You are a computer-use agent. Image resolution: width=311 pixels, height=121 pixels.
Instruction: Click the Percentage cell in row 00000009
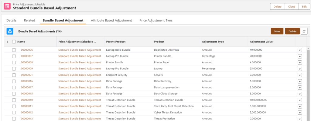coord(209,68)
